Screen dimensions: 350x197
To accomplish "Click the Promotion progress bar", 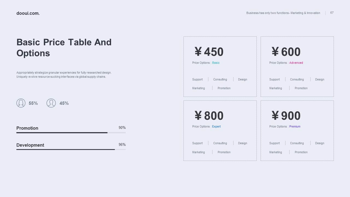I will [x=71, y=133].
